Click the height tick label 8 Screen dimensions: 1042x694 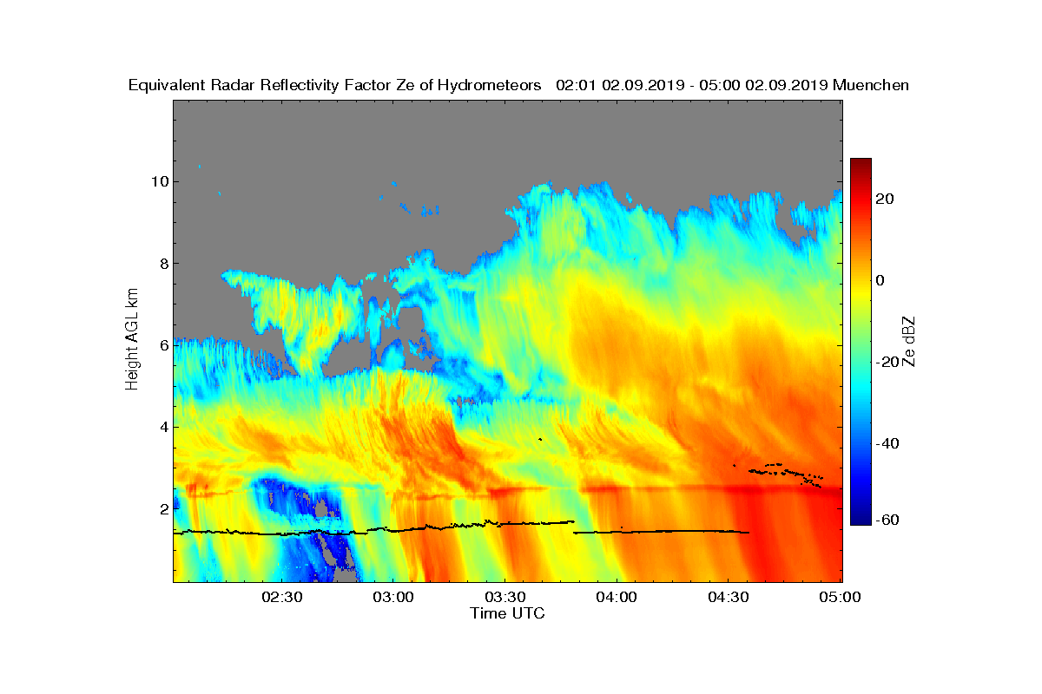coord(163,263)
